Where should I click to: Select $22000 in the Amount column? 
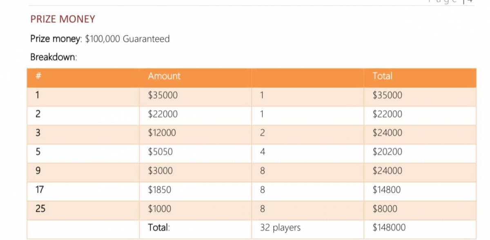[x=163, y=114]
